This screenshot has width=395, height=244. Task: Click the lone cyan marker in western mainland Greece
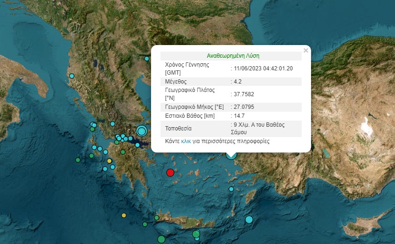[x=113, y=124]
